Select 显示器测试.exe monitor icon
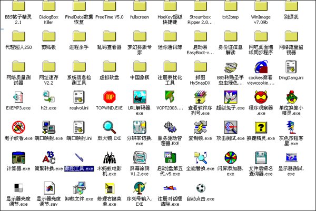The image size is (316, 211). point(291,158)
